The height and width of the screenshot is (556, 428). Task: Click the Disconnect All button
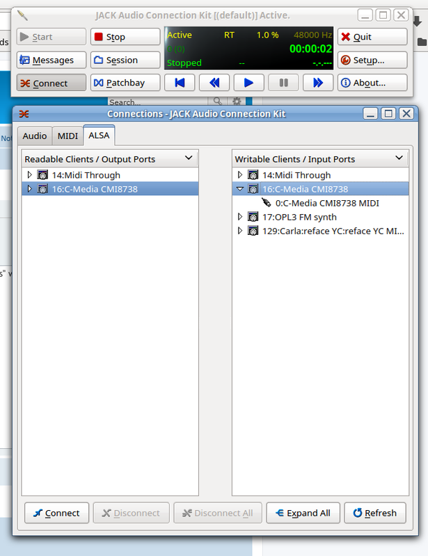[217, 513]
